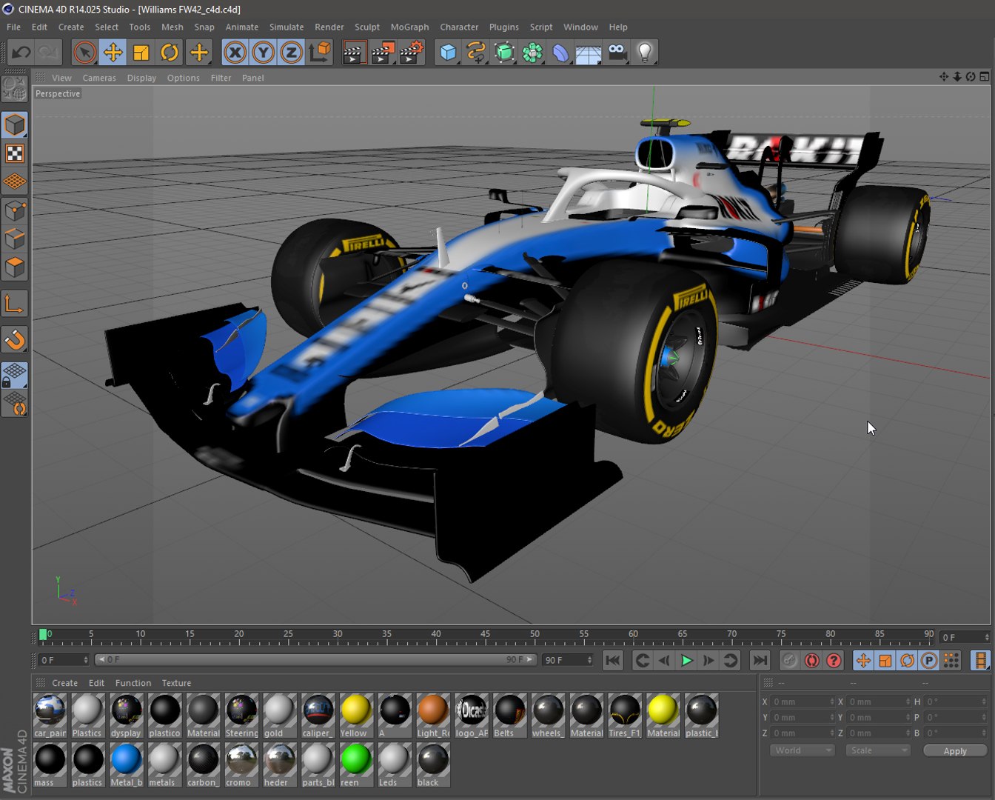Toggle Autokeying record button
The image size is (995, 800).
pos(811,660)
